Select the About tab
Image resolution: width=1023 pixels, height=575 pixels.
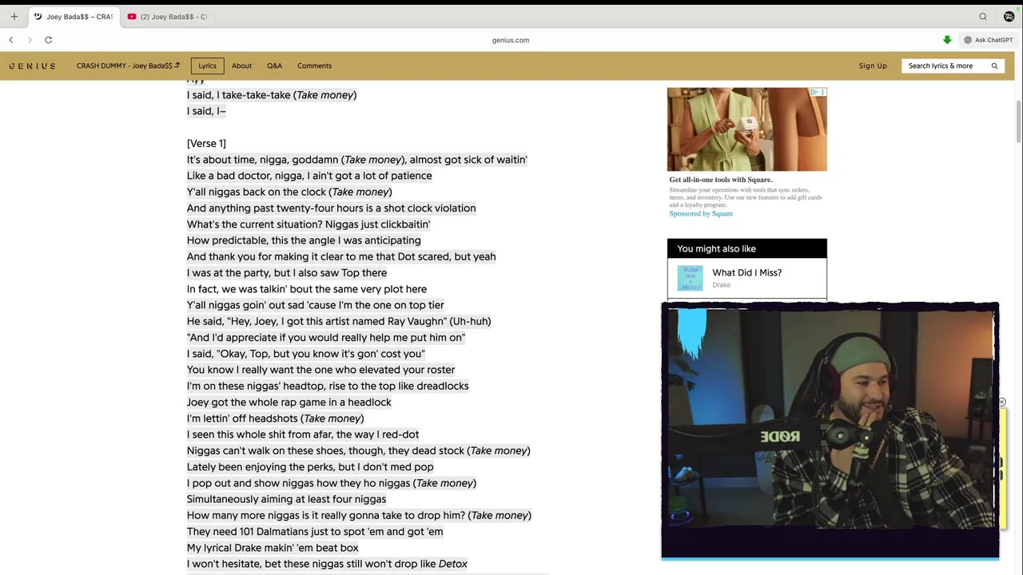coord(241,65)
